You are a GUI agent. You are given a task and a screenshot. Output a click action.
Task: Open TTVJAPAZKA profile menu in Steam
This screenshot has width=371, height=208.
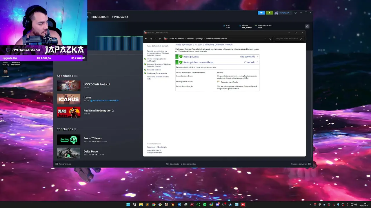(120, 17)
